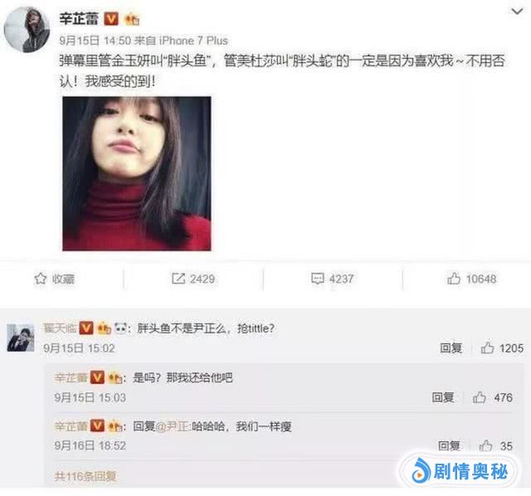
Task: Reply to the 15:03 comment via 回复
Action: pos(443,396)
